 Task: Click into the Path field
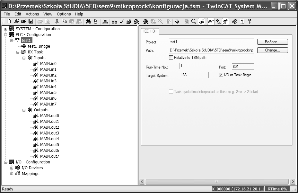coord(211,50)
